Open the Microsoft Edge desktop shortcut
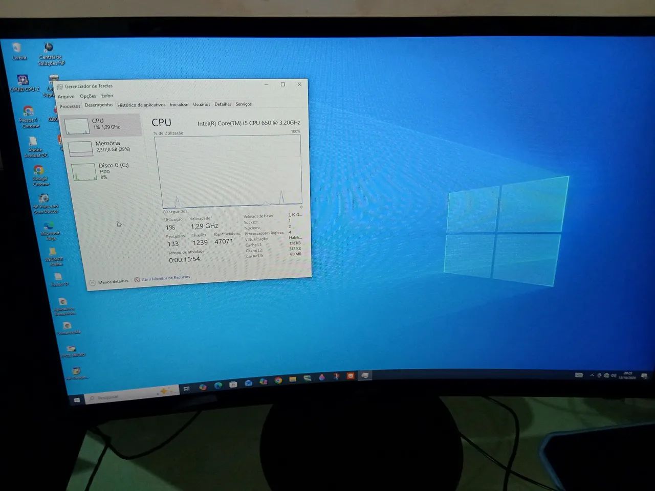The image size is (655, 491). click(x=50, y=231)
